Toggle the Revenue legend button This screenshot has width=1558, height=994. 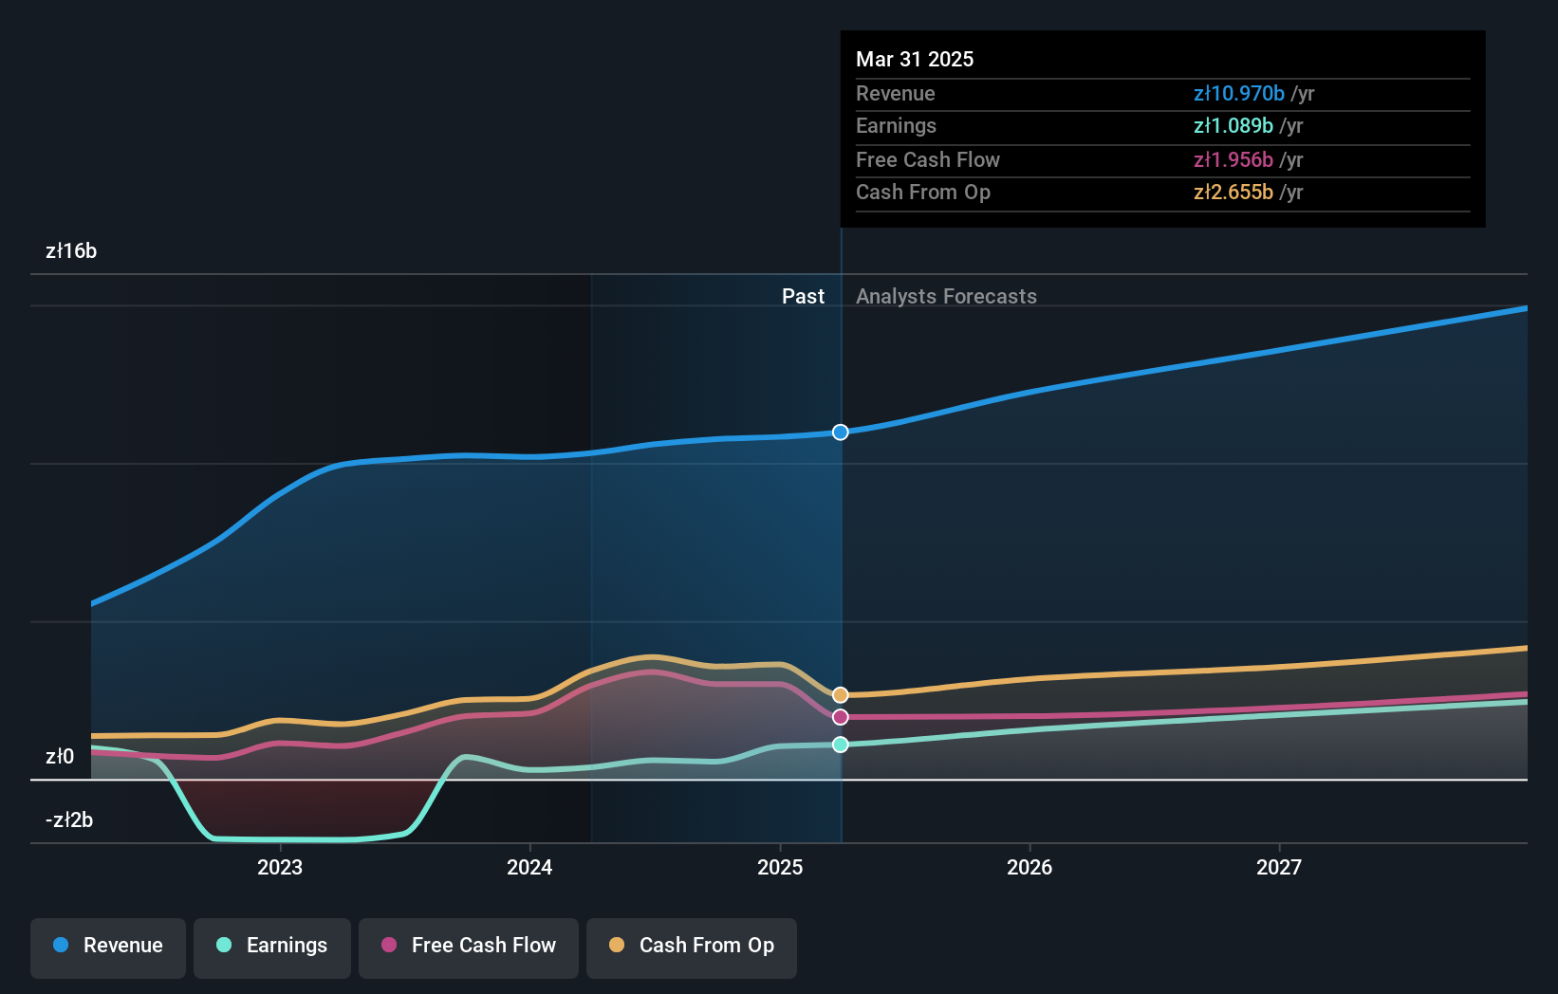[x=108, y=948]
